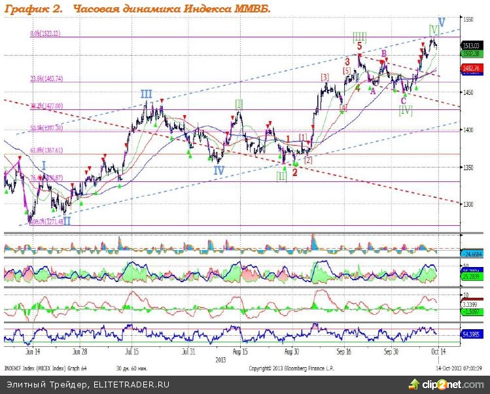Viewport: 490px width, 394px height.
Task: Click the red wave number 2
Action: click(294, 172)
